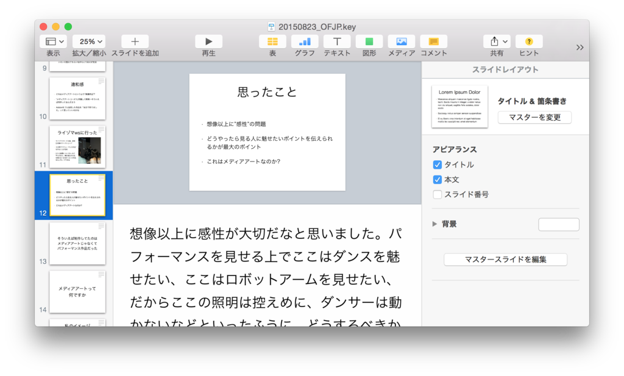Image resolution: width=624 pixels, height=376 pixels.
Task: Click the slide title 思ったこと on canvas
Action: [267, 92]
